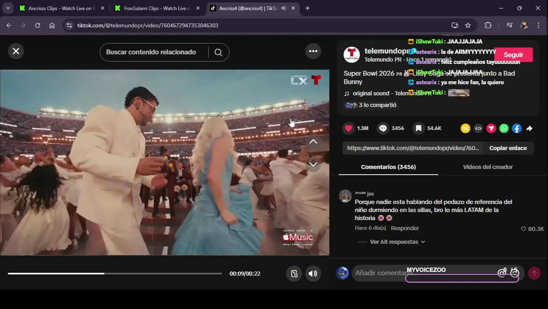Open telemundopr profile avatar
This screenshot has width=548, height=309.
(x=352, y=55)
